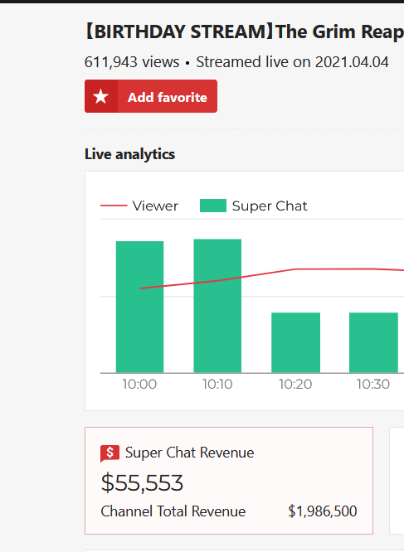Click the 611,943 views text
This screenshot has height=552, width=404.
coord(132,62)
